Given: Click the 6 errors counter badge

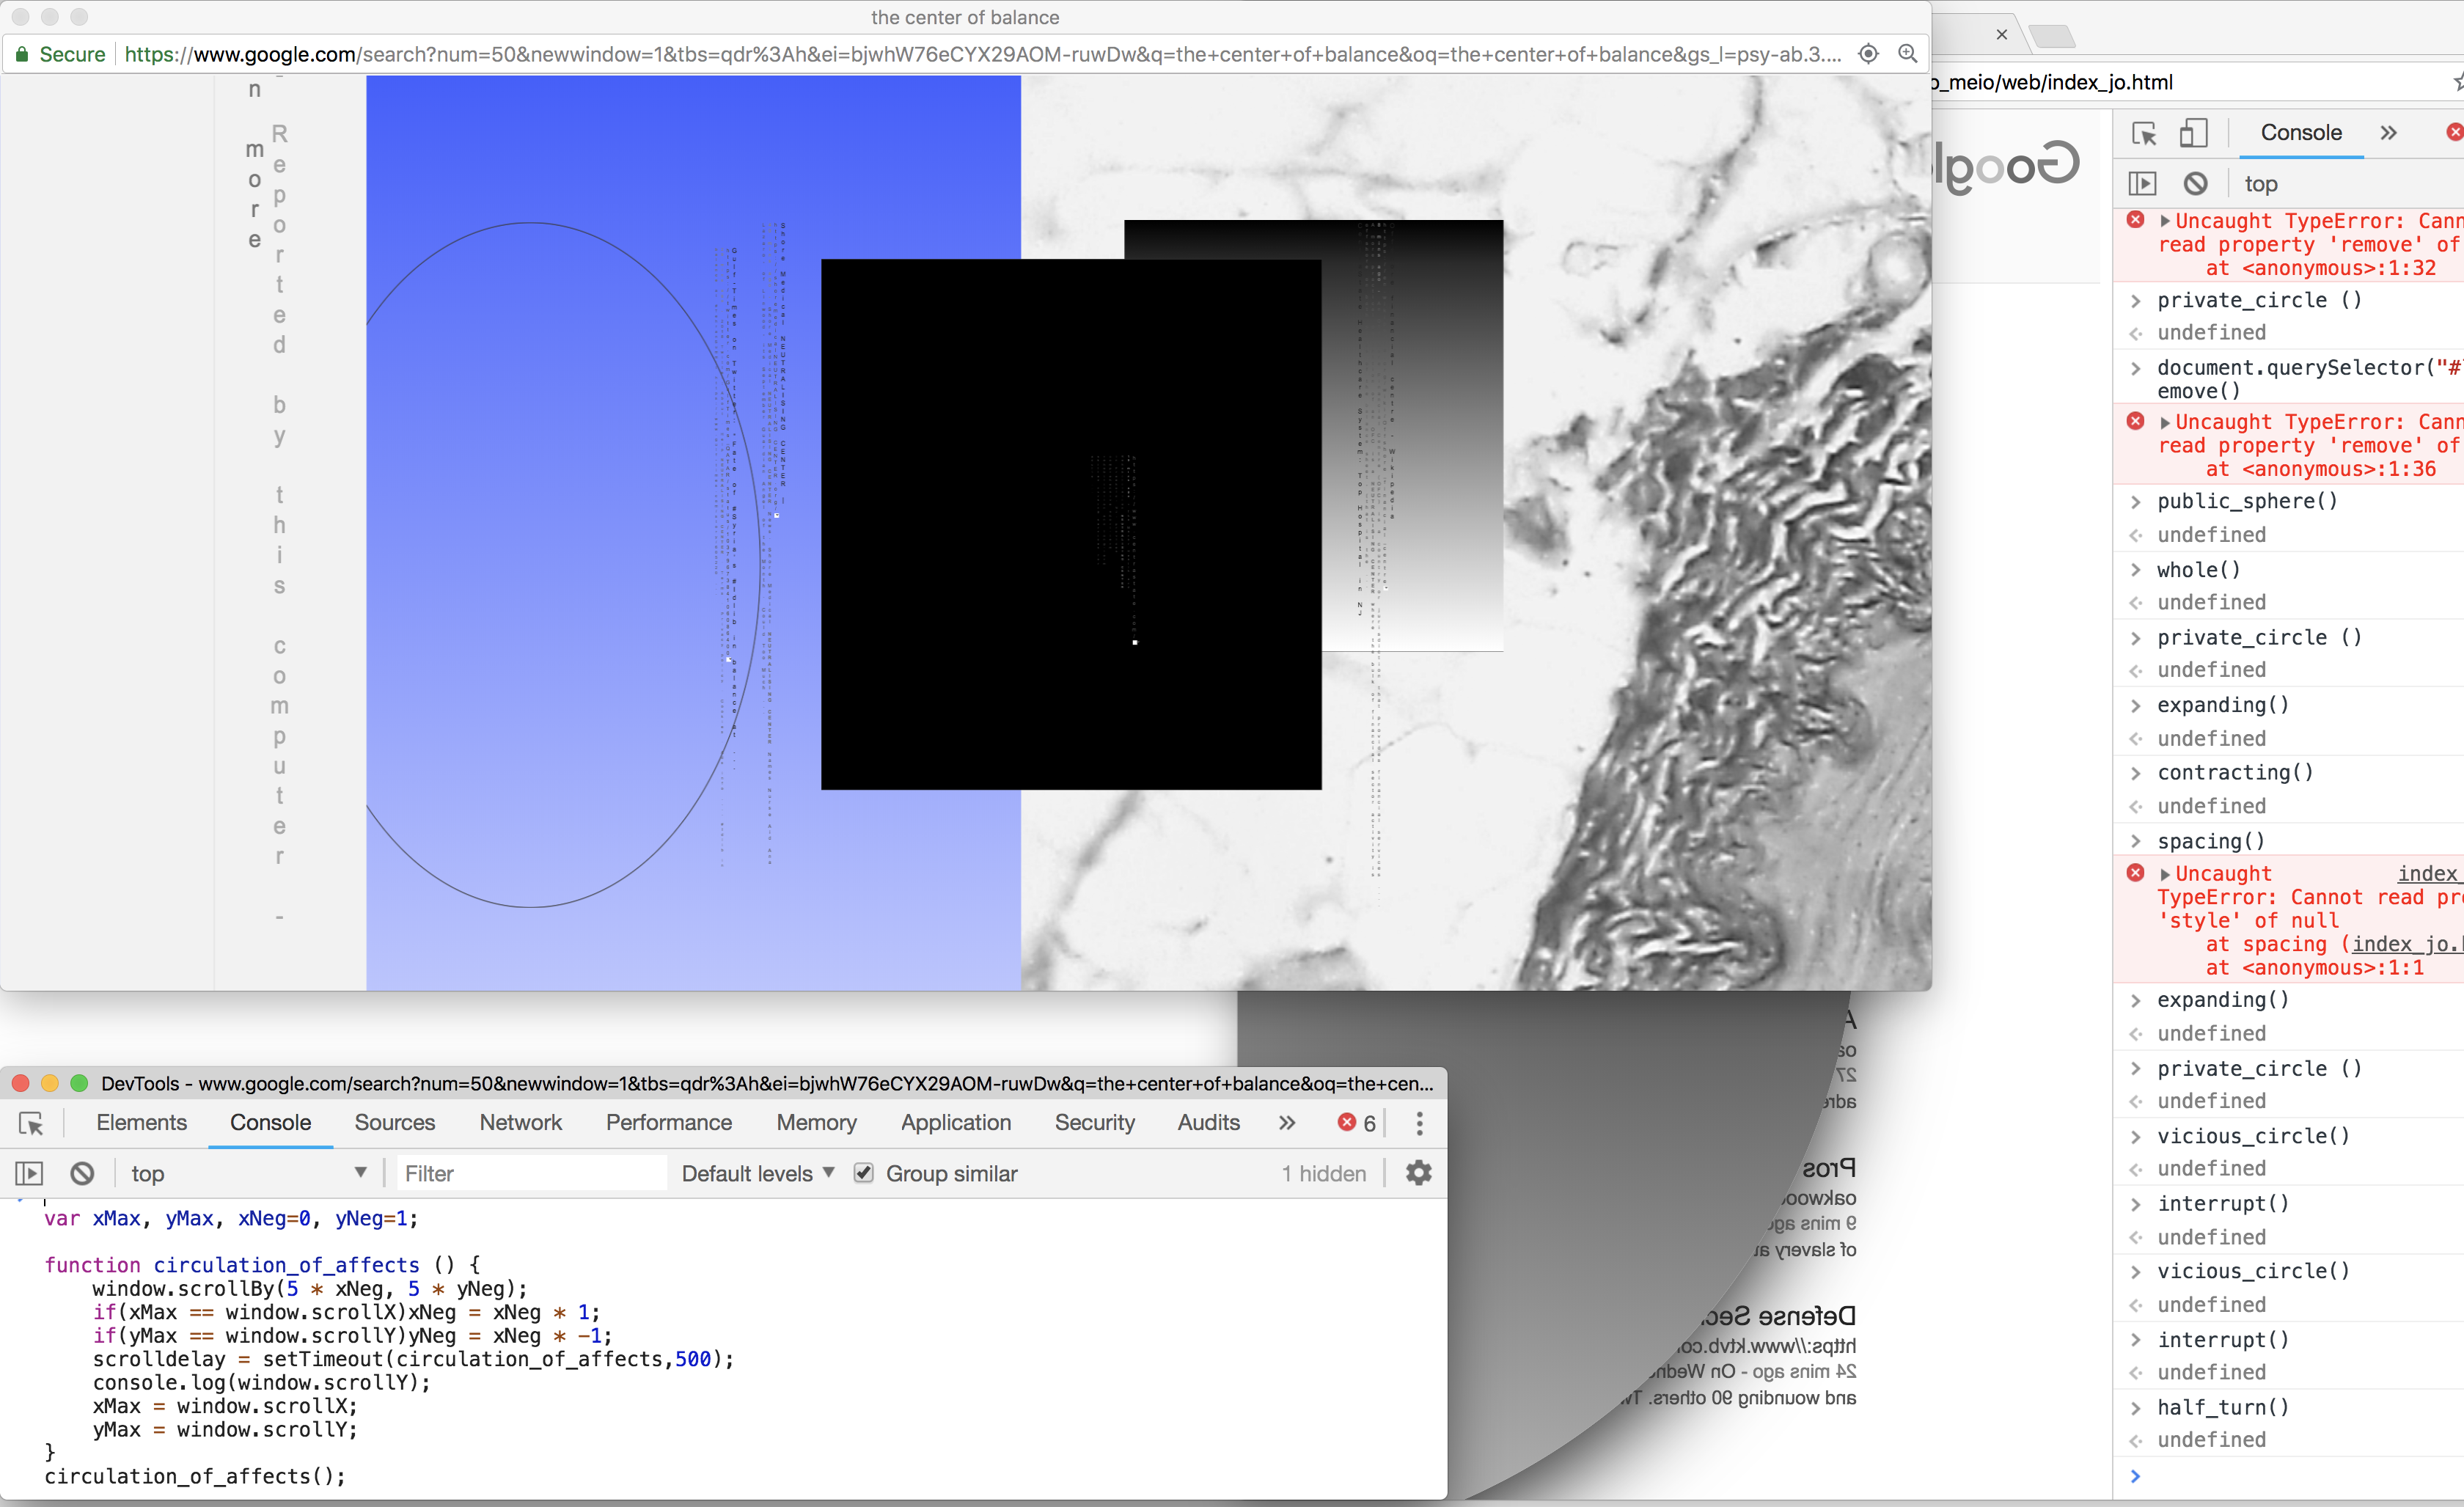Looking at the screenshot, I should pos(1357,1123).
